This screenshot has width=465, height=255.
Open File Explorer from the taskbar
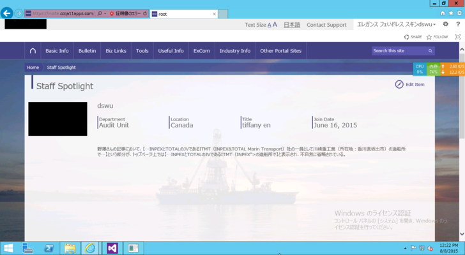[70, 248]
